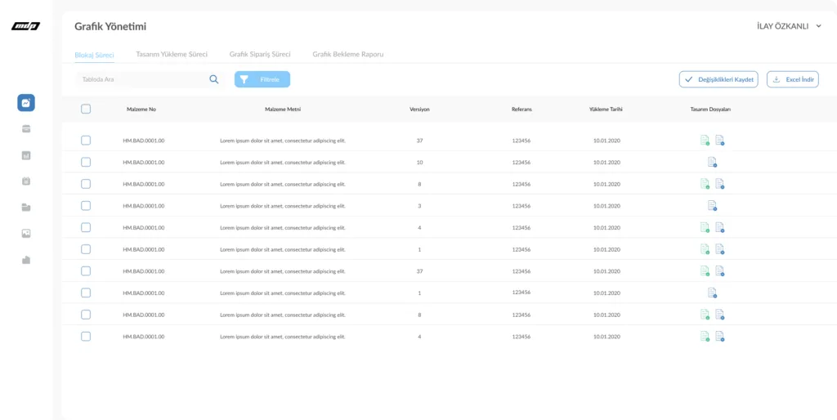Open the green design file in the first row
Screen dimensions: 837x420
pos(705,141)
